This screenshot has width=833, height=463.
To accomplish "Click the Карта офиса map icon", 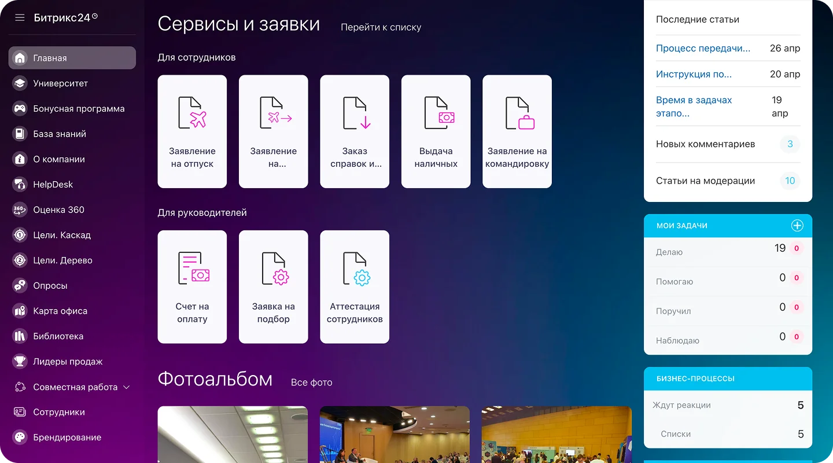I will (20, 311).
